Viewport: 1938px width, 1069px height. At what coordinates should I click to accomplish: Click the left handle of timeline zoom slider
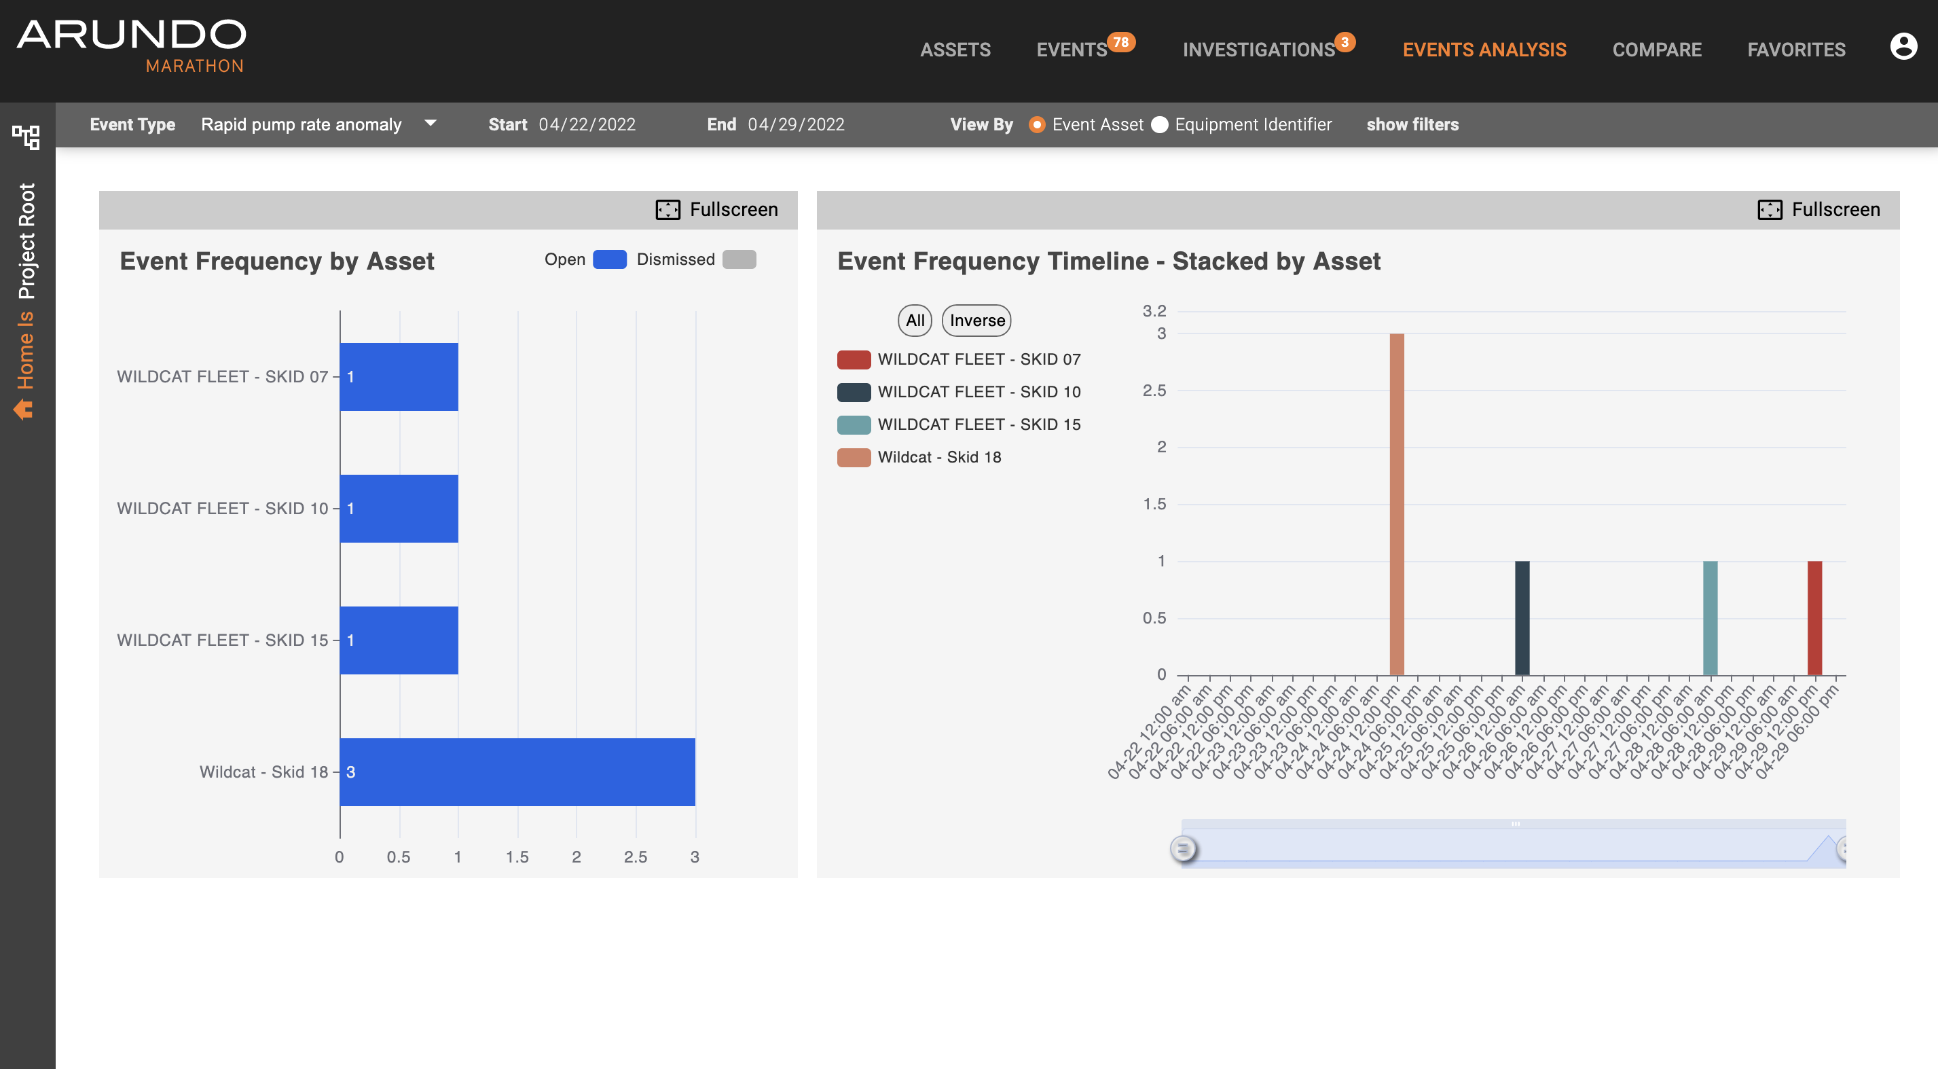[x=1183, y=850]
